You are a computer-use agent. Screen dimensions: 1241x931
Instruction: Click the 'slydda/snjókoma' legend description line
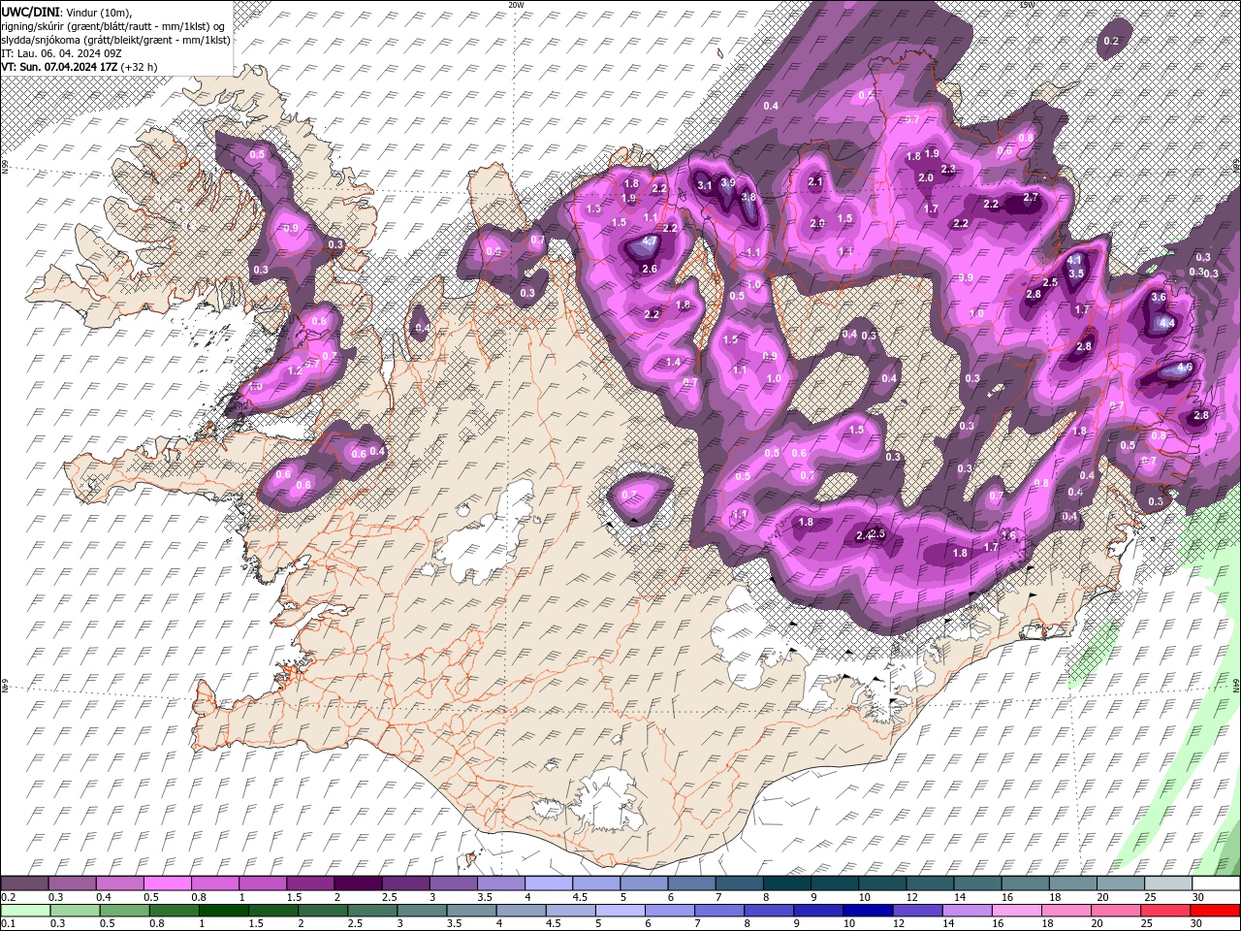coord(115,40)
